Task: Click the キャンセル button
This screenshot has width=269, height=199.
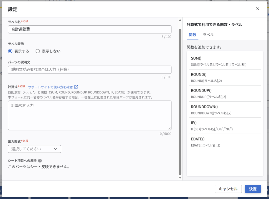Action: [x=228, y=189]
